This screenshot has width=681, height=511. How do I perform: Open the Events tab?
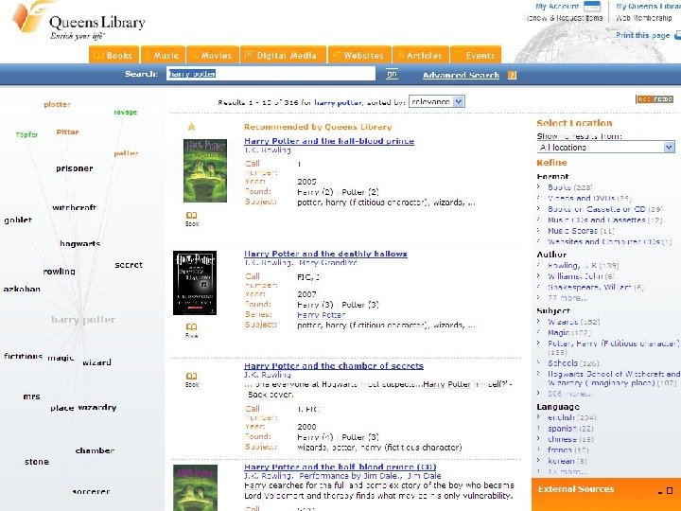pyautogui.click(x=476, y=55)
